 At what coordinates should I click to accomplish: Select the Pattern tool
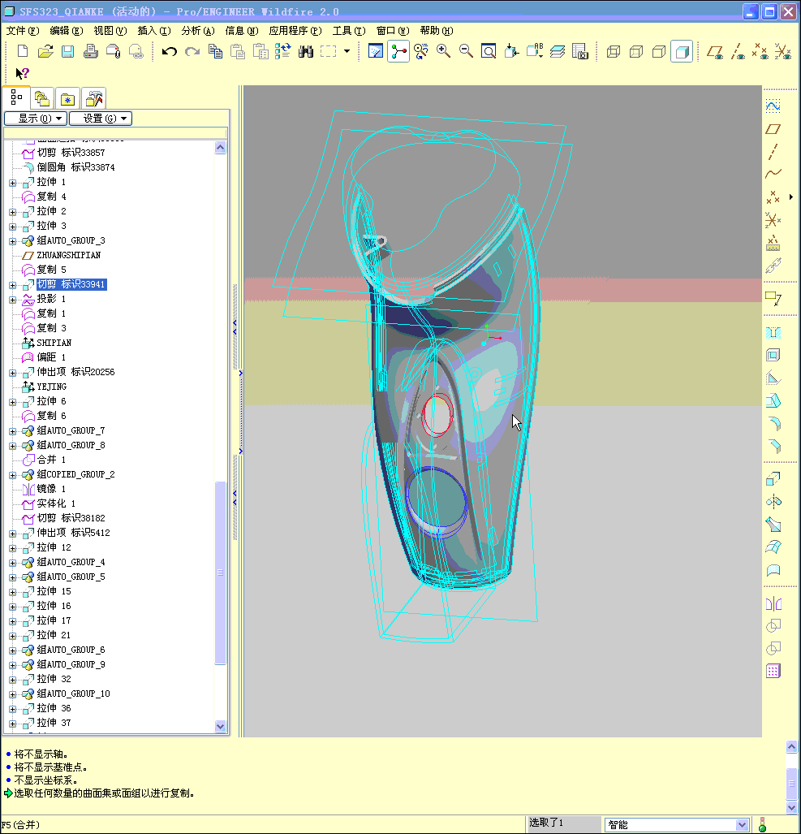773,672
